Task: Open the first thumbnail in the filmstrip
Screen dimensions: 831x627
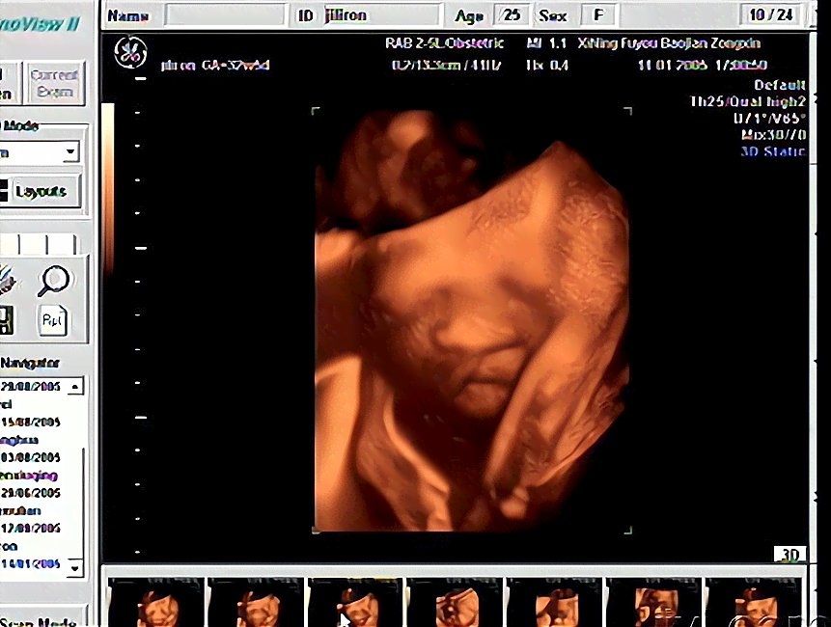Action: pyautogui.click(x=155, y=602)
